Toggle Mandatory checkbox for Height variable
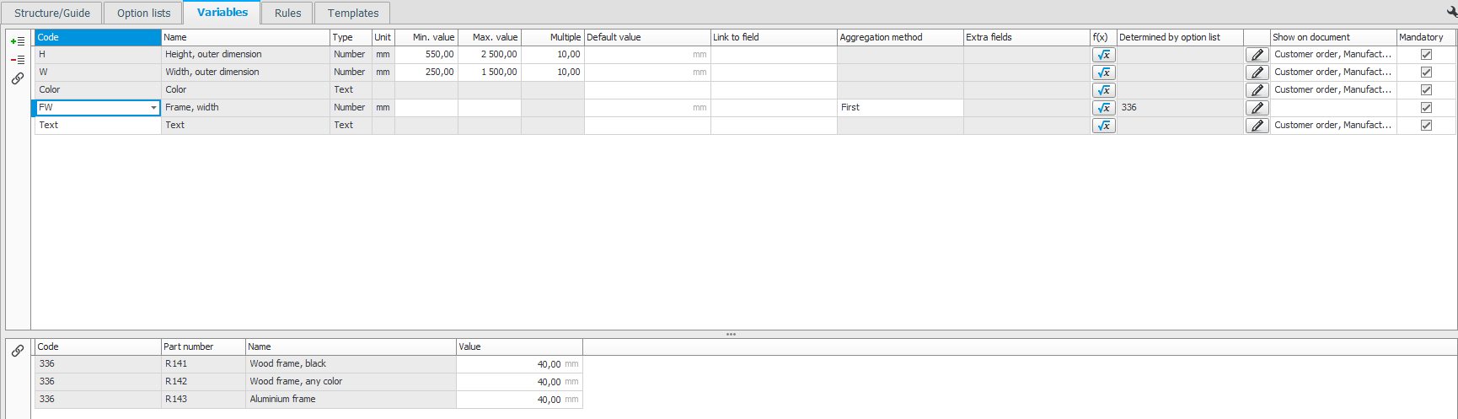 pyautogui.click(x=1426, y=55)
